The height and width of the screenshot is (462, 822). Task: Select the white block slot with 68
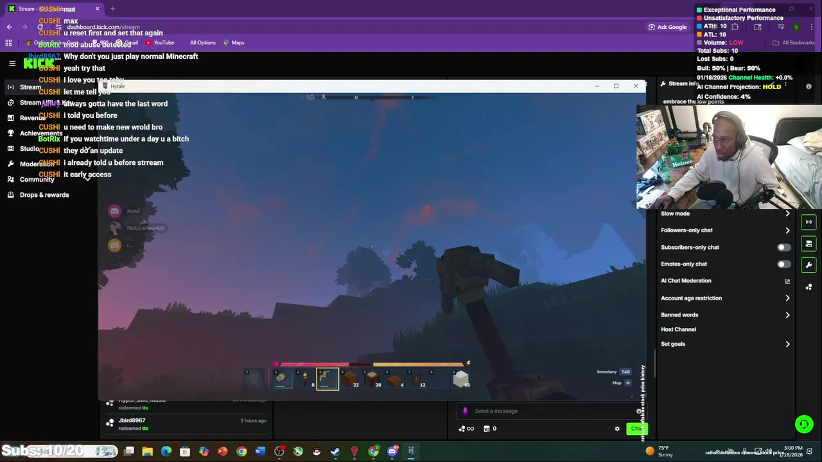(462, 379)
